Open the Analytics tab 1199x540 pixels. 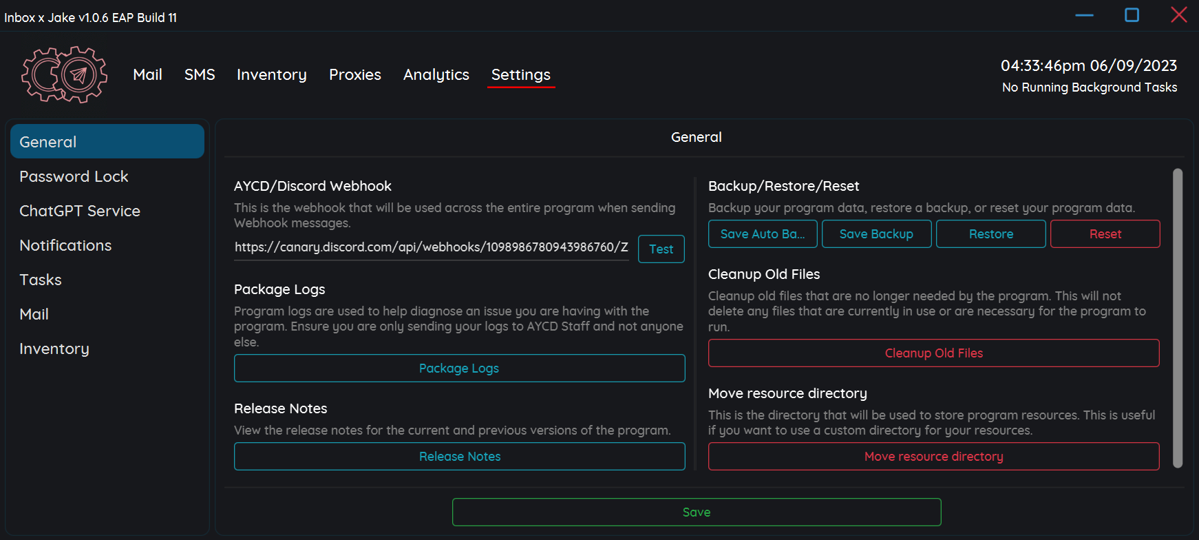click(x=436, y=74)
